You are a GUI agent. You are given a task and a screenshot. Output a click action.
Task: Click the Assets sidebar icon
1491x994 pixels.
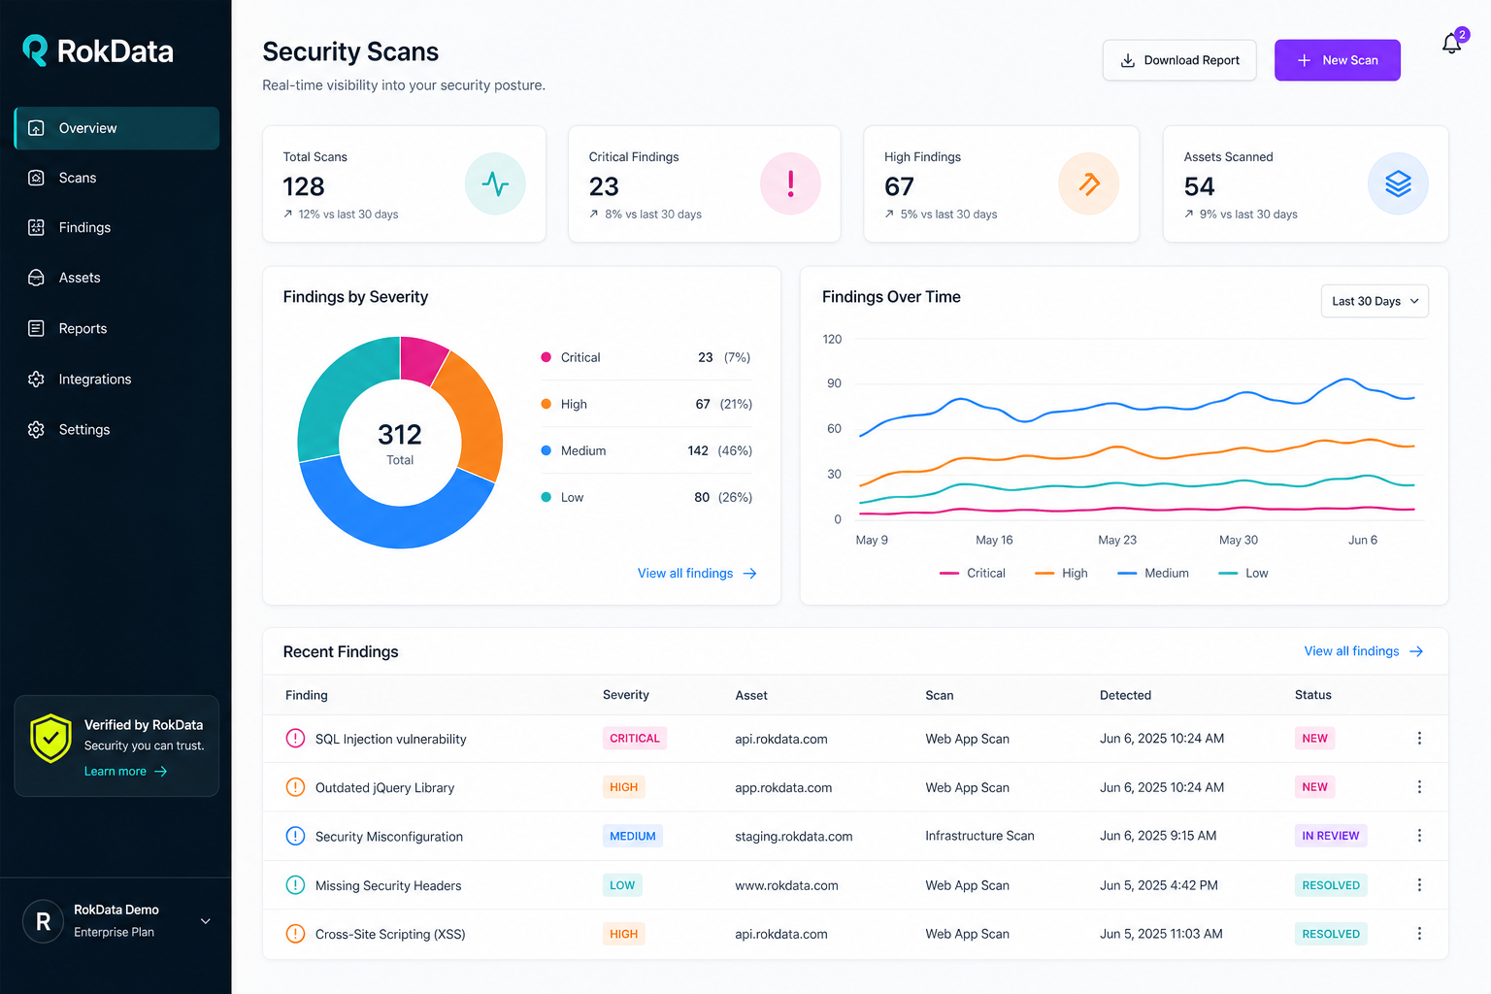pos(36,278)
